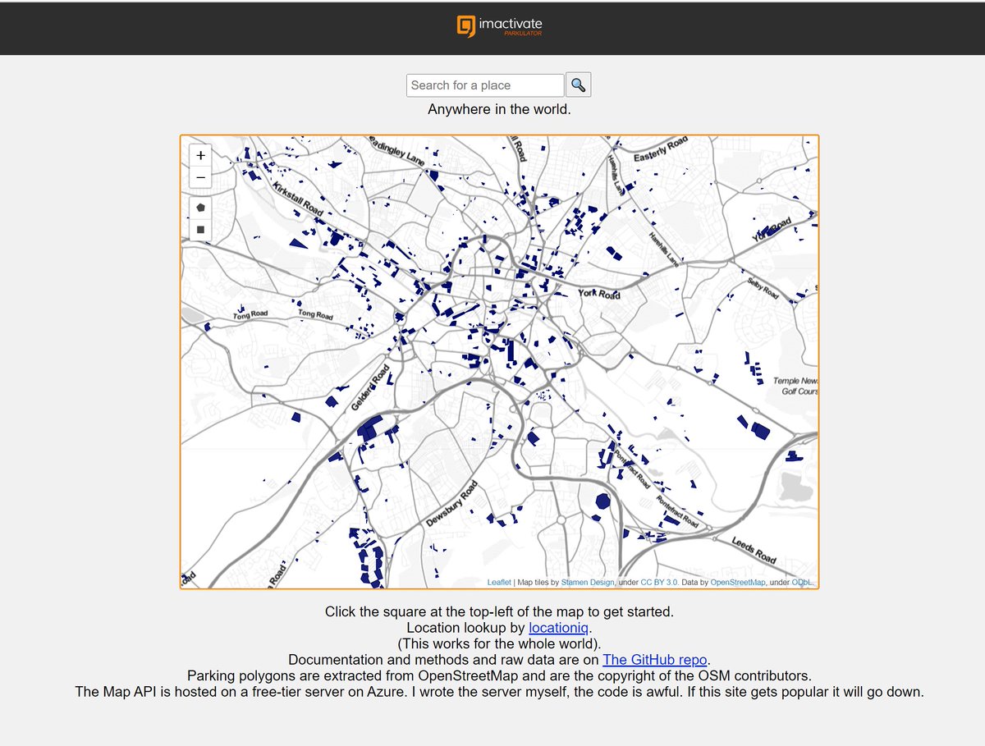The image size is (985, 746).
Task: Click the Gelderd Road label on map
Action: pos(370,389)
